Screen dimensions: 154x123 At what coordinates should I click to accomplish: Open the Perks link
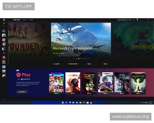tap(89, 64)
